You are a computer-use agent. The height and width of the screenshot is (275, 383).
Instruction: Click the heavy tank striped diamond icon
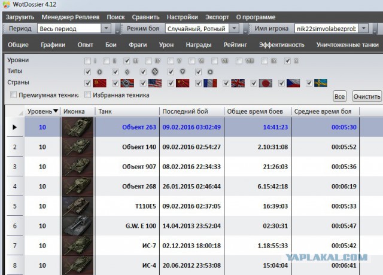(155, 72)
